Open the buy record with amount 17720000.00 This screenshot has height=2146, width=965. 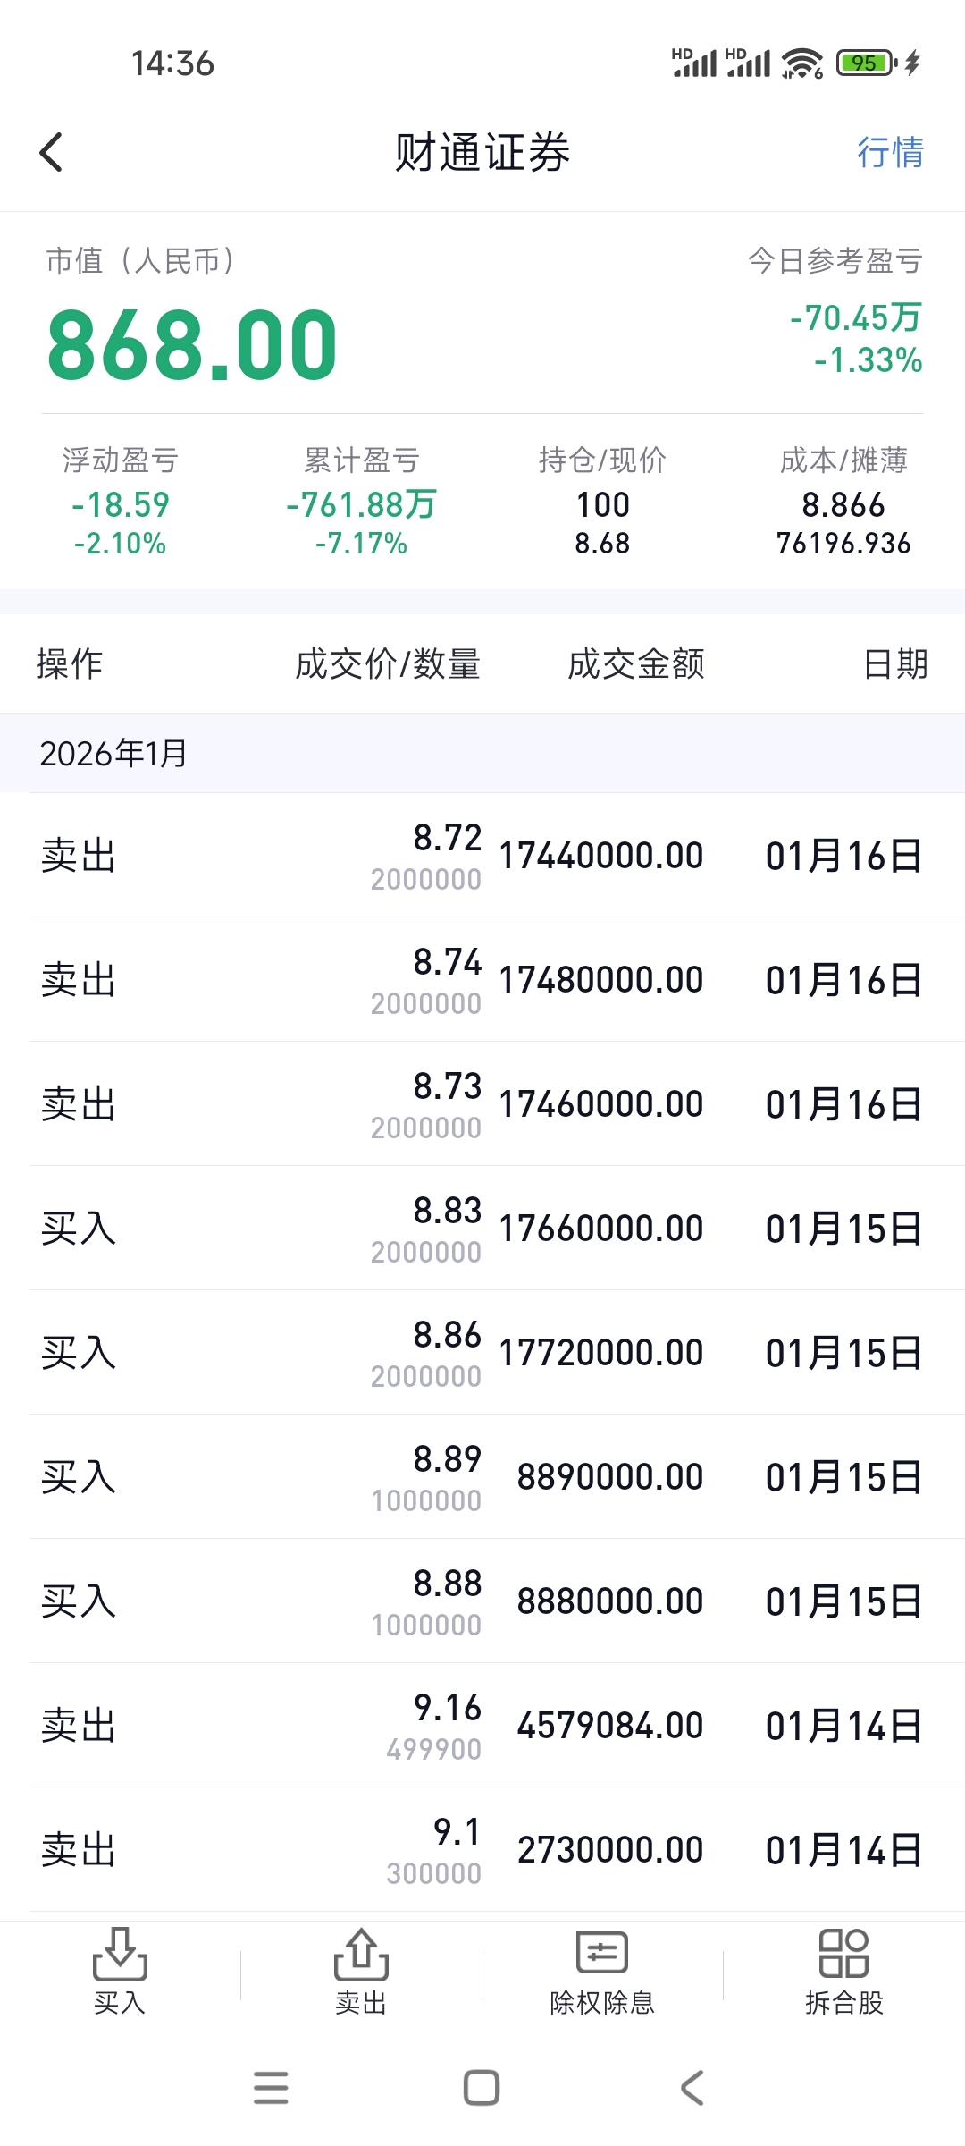(x=482, y=1353)
